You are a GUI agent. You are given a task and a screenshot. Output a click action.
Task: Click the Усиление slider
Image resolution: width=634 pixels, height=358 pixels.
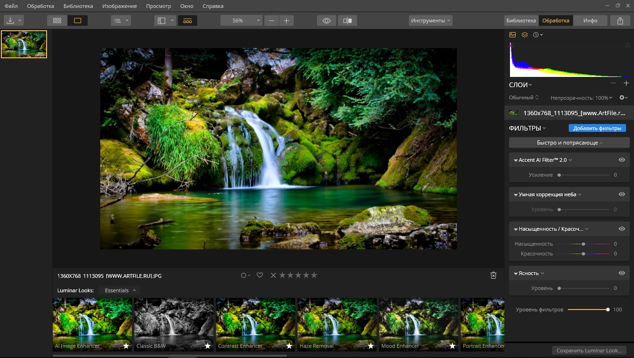click(x=584, y=175)
